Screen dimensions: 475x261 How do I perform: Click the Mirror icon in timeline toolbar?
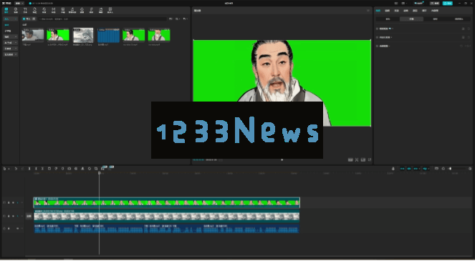pos(82,169)
